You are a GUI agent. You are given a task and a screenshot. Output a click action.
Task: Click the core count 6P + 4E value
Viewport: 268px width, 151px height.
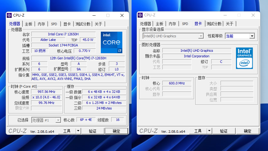coord(86,120)
